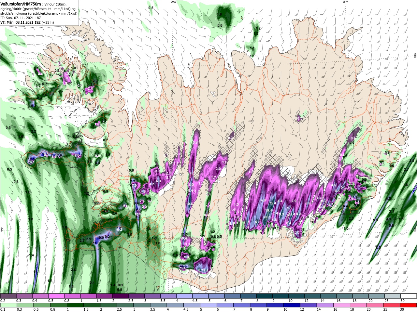Click the dark teal snow swatch starting at 8
Image resolution: width=417 pixels, height=312 pixels.
pos(265,296)
